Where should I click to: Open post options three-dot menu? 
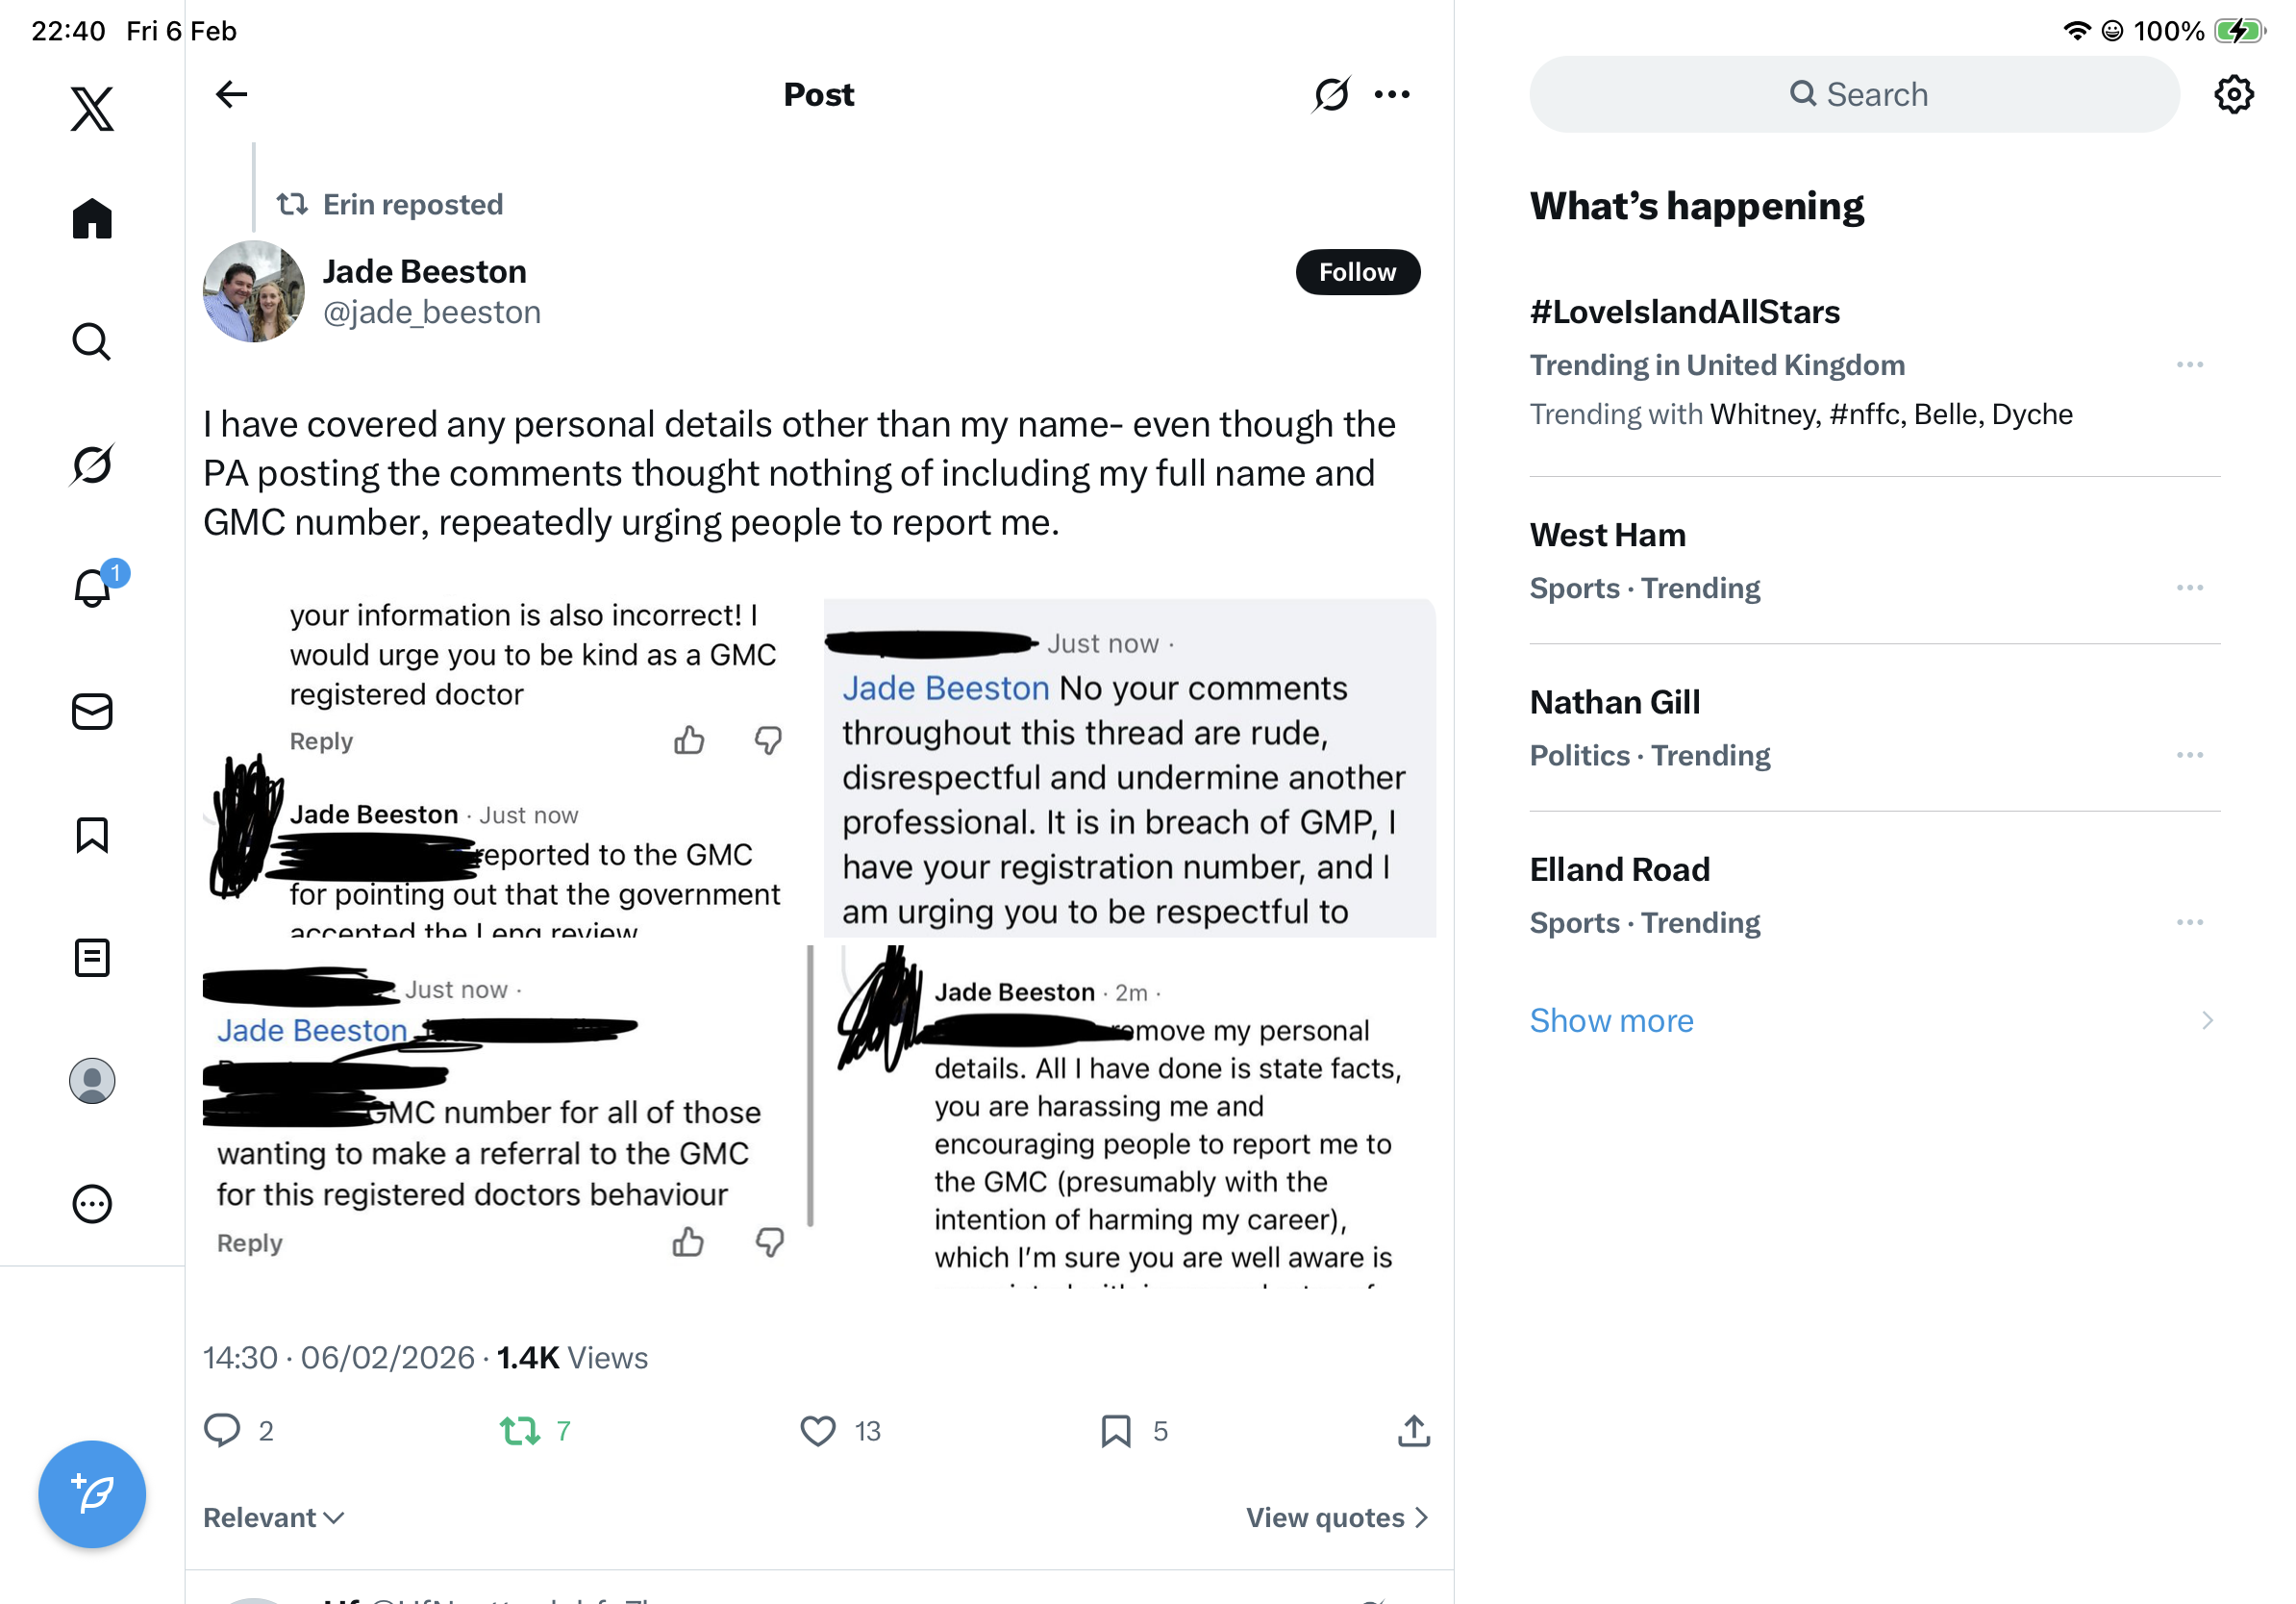pos(1392,94)
